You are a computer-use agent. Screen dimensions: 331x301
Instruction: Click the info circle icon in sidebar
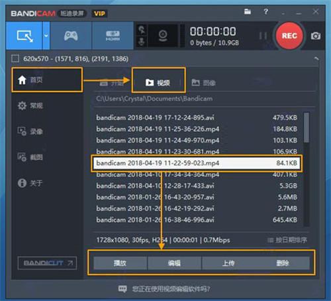pos(22,183)
